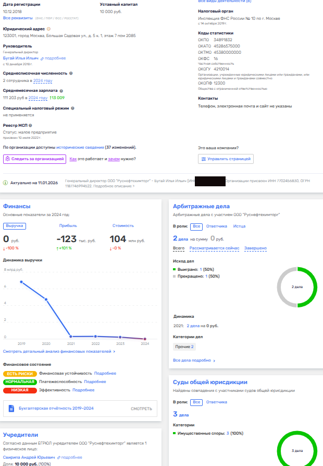The image size is (323, 466).
Task: Click 2019 data point on revenue chart
Action: [x=21, y=282]
